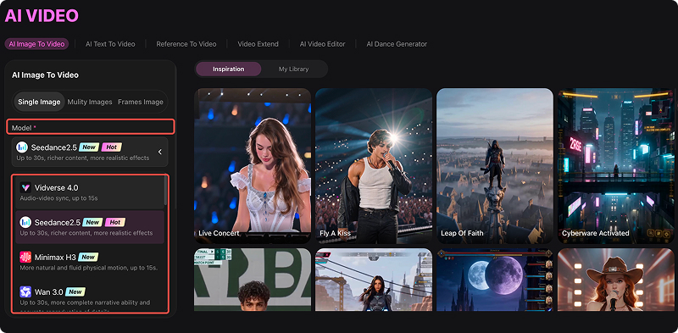Select Single Image mode
Image resolution: width=678 pixels, height=333 pixels.
coord(39,102)
